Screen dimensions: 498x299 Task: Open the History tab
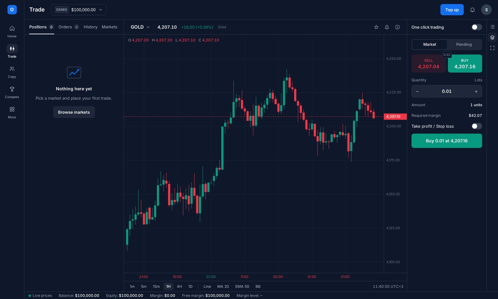pyautogui.click(x=90, y=27)
